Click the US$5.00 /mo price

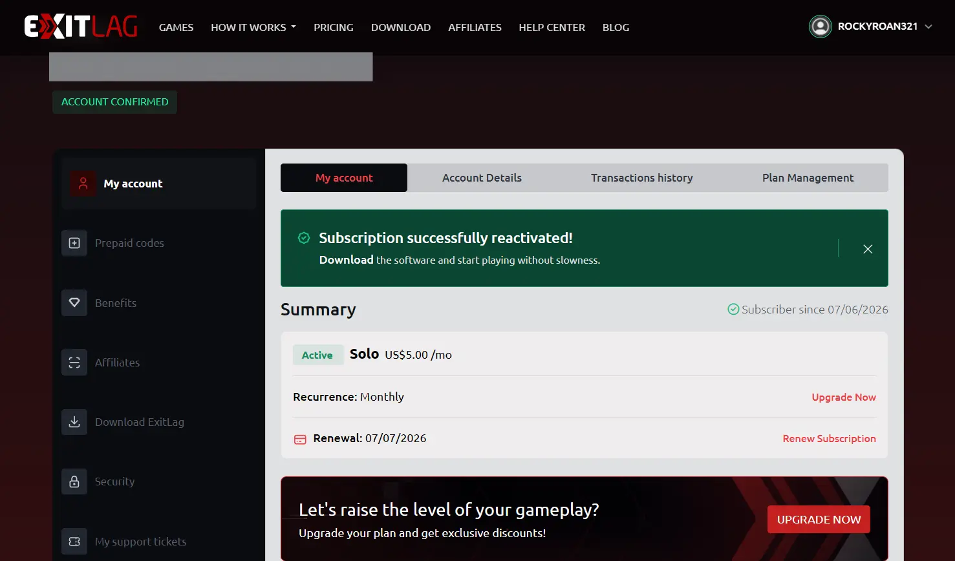pos(418,355)
